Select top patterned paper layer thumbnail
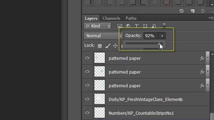 [x=100, y=58]
